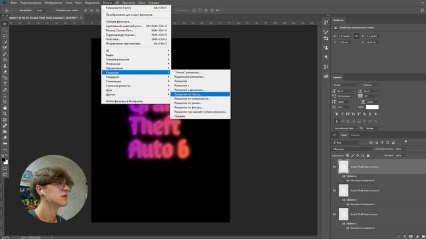Click копия 2 layer thumbnail

click(343, 191)
